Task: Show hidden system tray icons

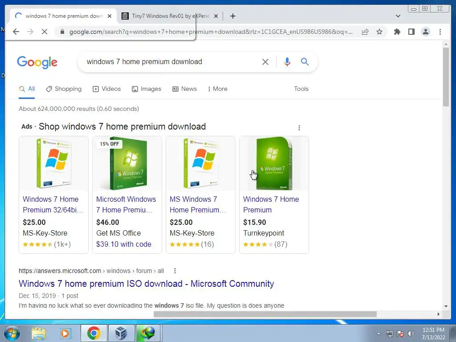Action: click(x=379, y=334)
